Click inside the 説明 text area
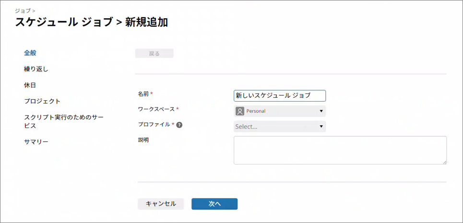Image resolution: width=463 pixels, height=223 pixels. 339,150
